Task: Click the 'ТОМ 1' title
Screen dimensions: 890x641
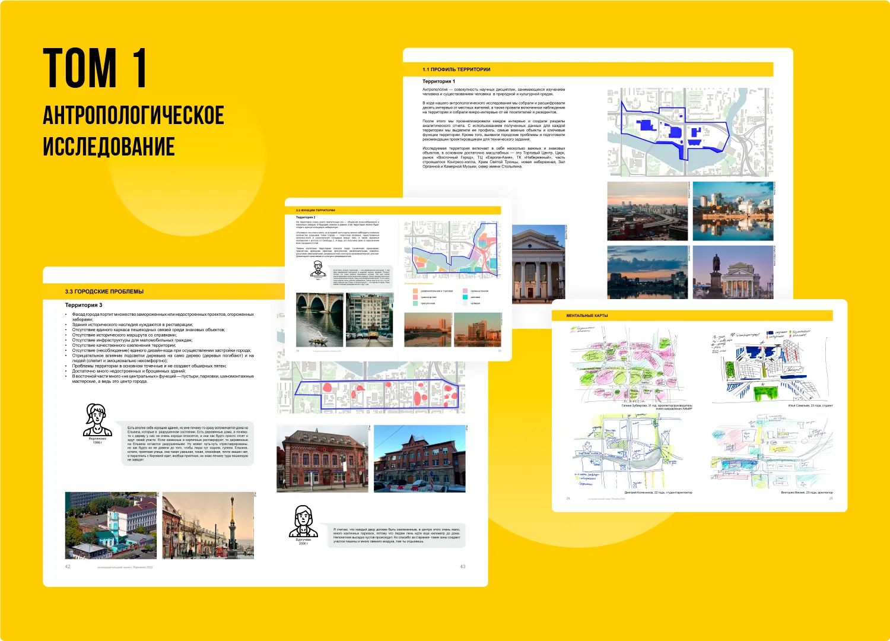Action: tap(95, 69)
